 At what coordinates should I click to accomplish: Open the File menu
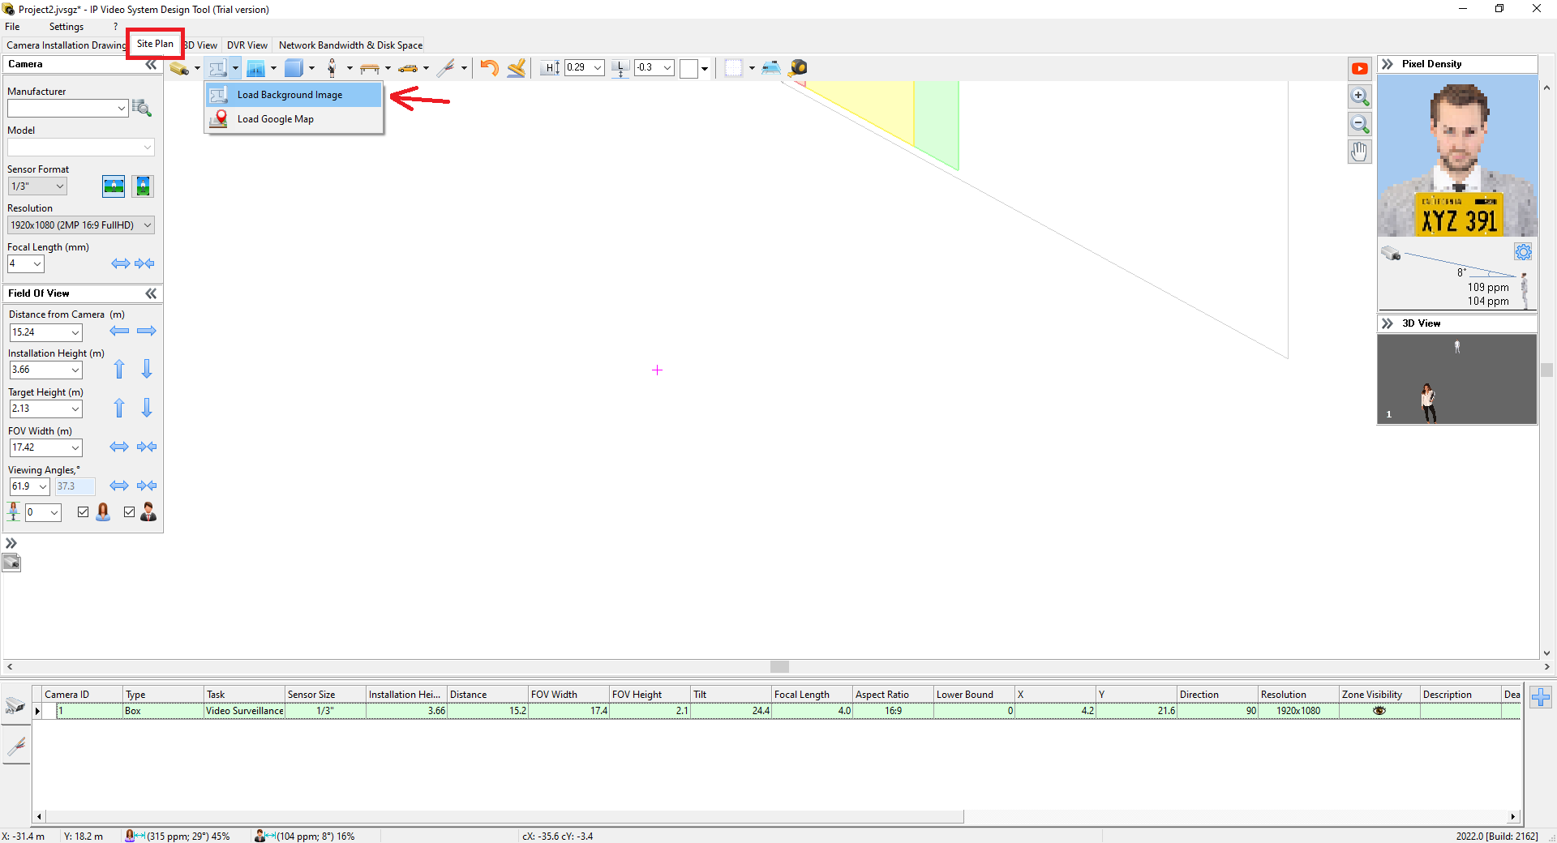point(13,27)
